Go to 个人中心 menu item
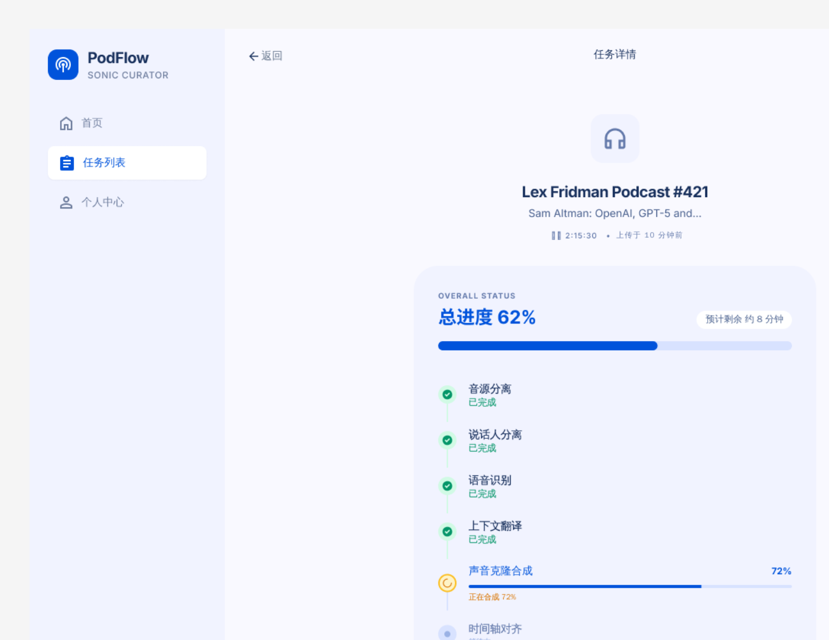 click(127, 202)
